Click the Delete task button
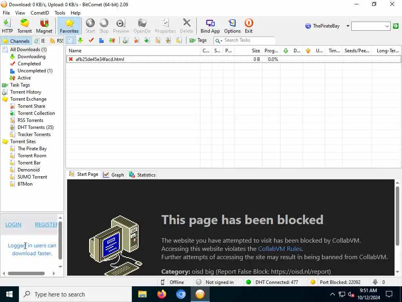Image resolution: width=402 pixels, height=302 pixels. [x=186, y=26]
